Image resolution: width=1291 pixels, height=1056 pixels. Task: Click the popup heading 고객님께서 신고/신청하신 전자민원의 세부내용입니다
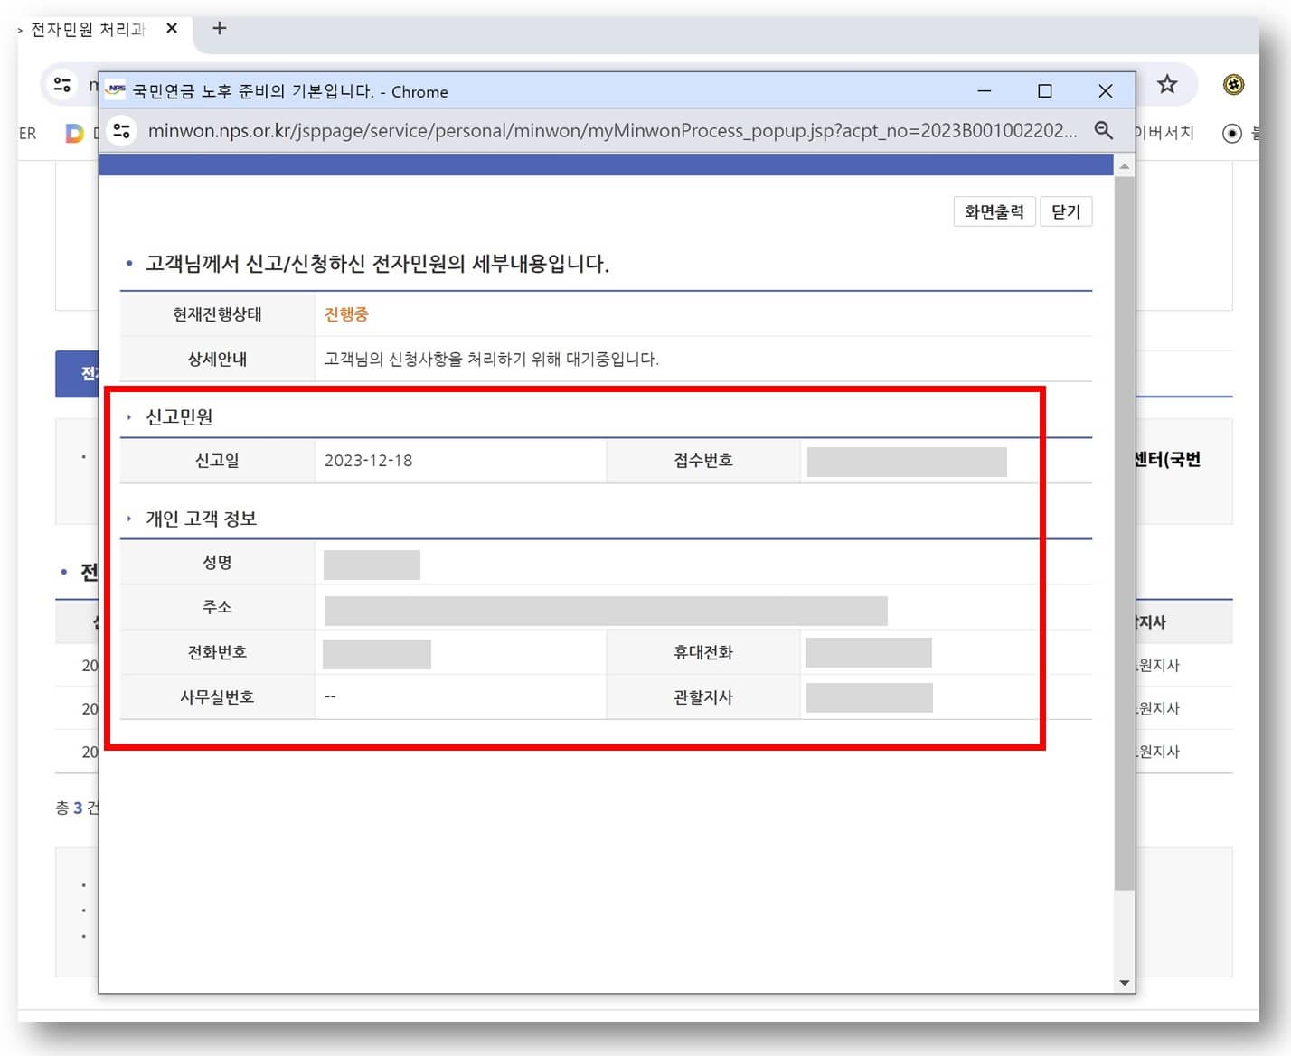377,264
